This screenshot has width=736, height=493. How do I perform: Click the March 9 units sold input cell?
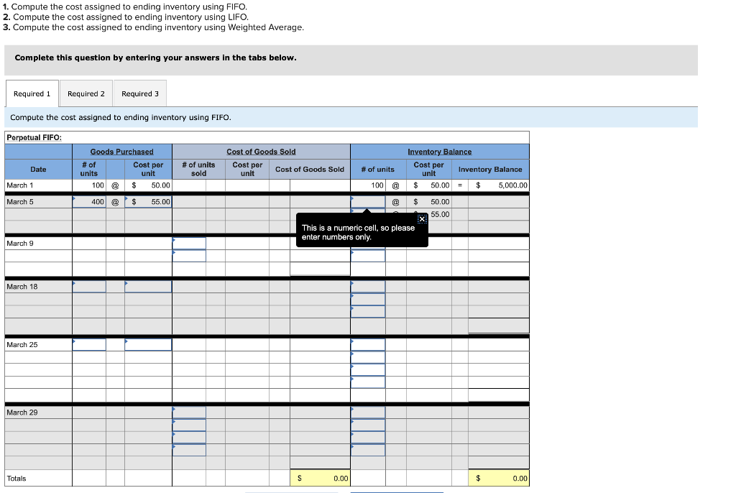point(189,244)
